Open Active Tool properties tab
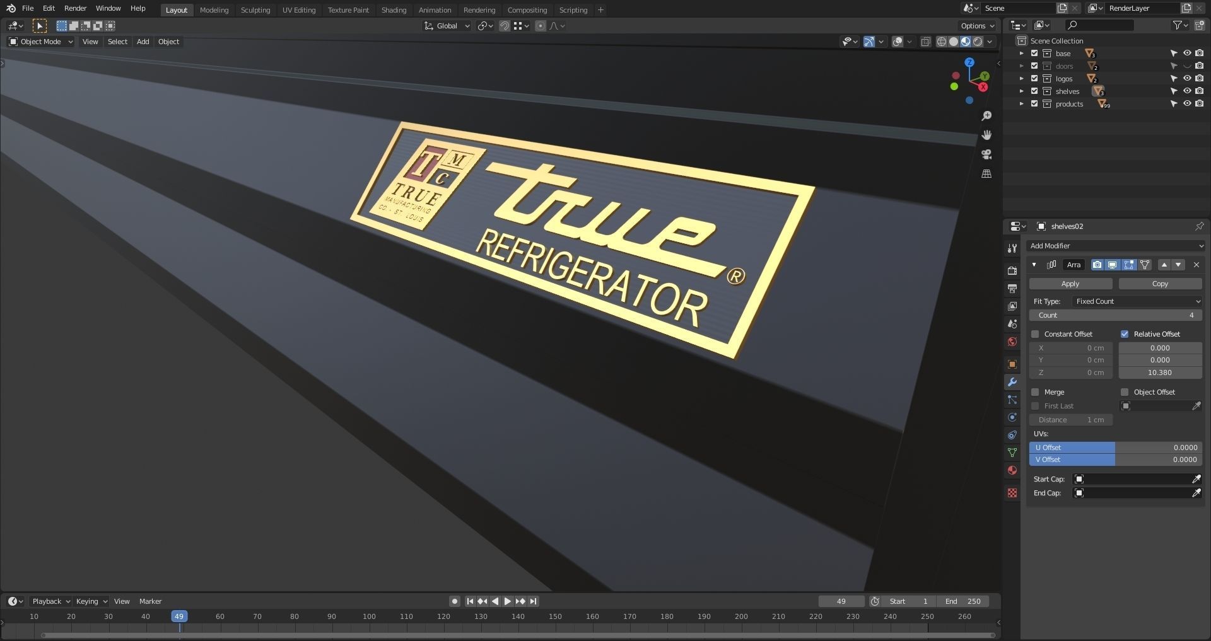This screenshot has width=1211, height=641. [1012, 248]
